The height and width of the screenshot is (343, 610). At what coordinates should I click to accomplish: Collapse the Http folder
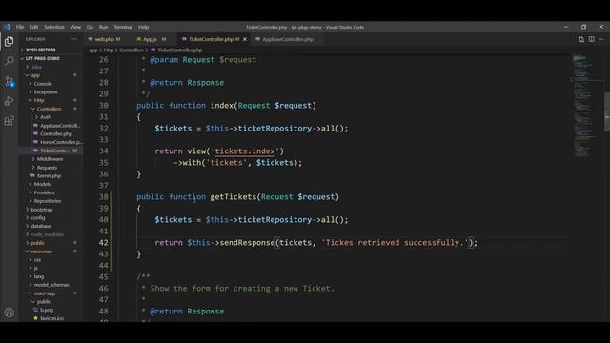(x=39, y=100)
